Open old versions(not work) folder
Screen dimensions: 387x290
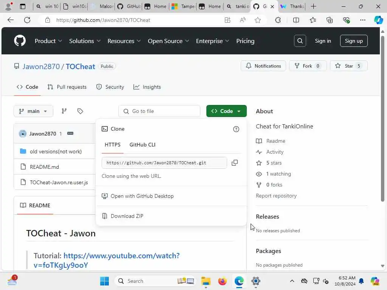click(56, 152)
